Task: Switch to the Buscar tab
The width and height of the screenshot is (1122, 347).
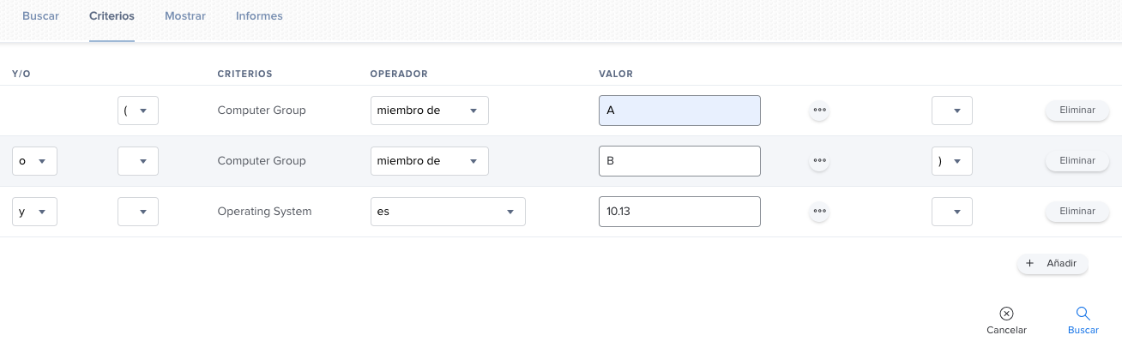Action: coord(40,16)
